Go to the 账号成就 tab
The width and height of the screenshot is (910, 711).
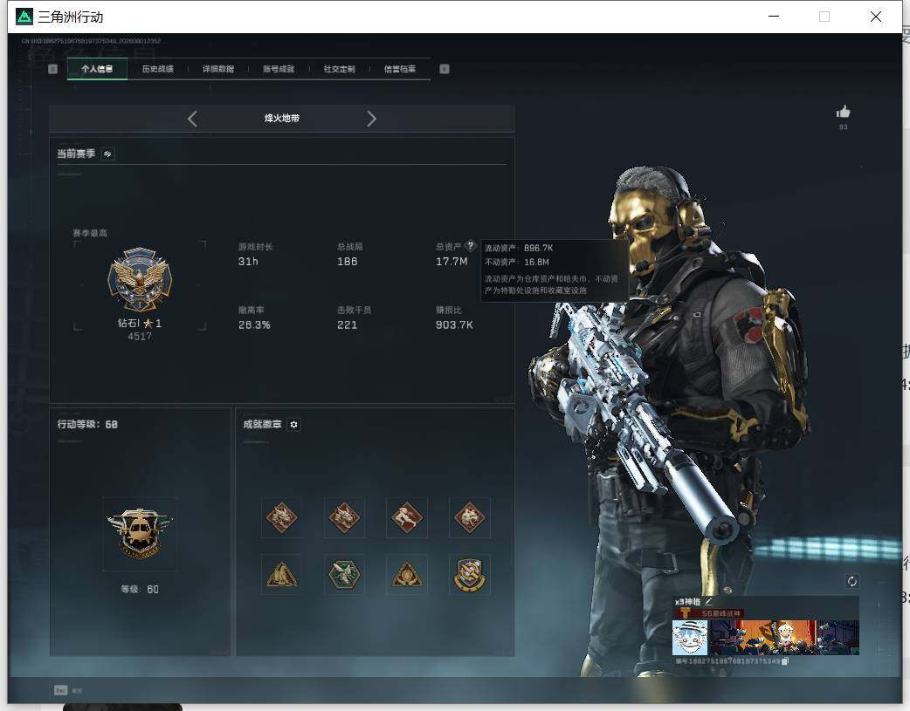(279, 69)
